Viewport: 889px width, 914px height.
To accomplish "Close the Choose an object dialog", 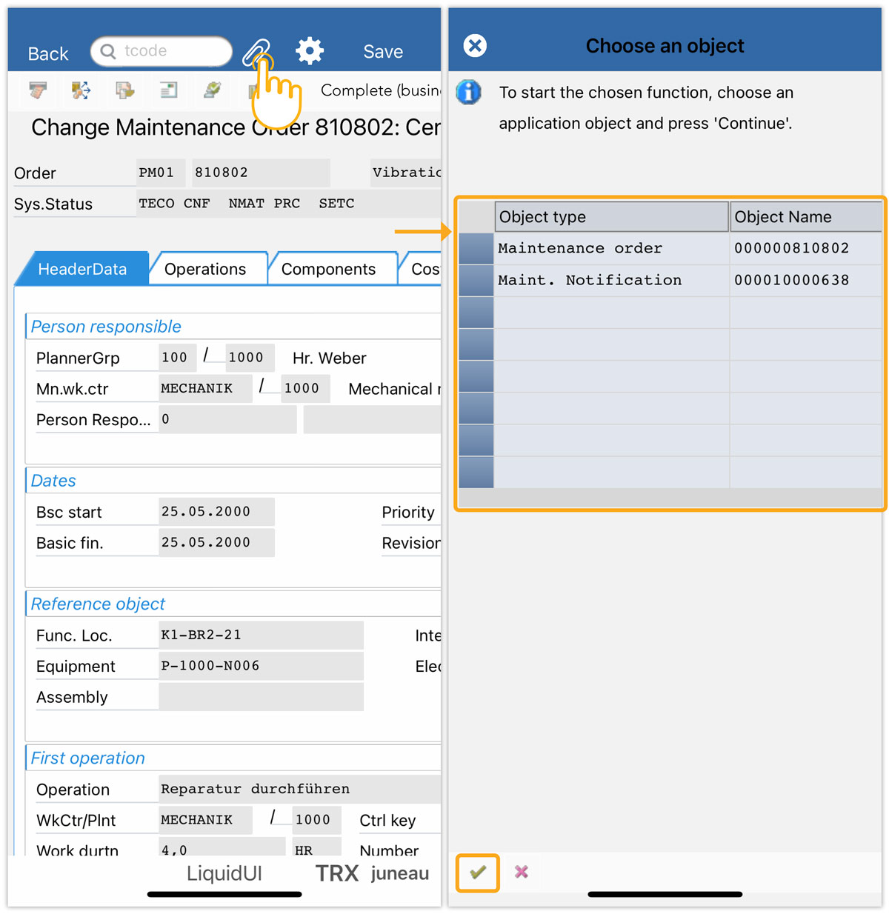I will 475,46.
